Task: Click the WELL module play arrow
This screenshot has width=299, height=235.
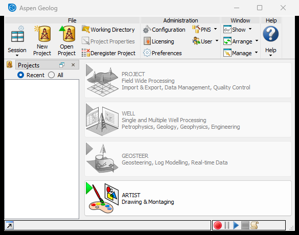Action: click(89, 110)
